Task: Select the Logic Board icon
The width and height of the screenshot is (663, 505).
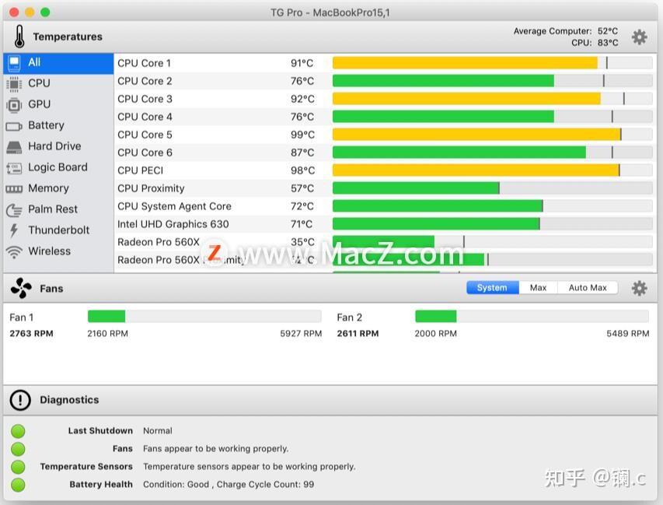Action: coord(14,168)
